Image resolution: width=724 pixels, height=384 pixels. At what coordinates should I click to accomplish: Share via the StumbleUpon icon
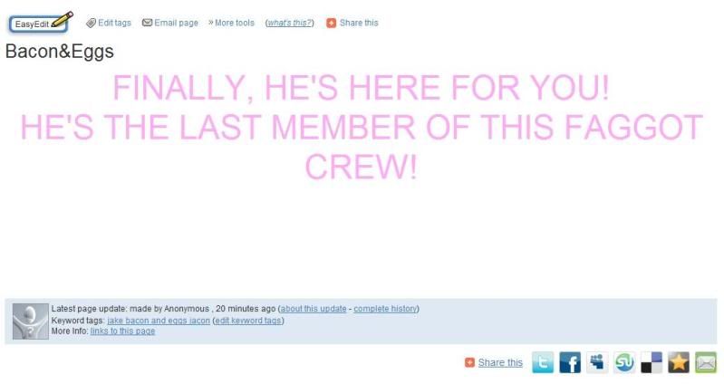pyautogui.click(x=624, y=362)
